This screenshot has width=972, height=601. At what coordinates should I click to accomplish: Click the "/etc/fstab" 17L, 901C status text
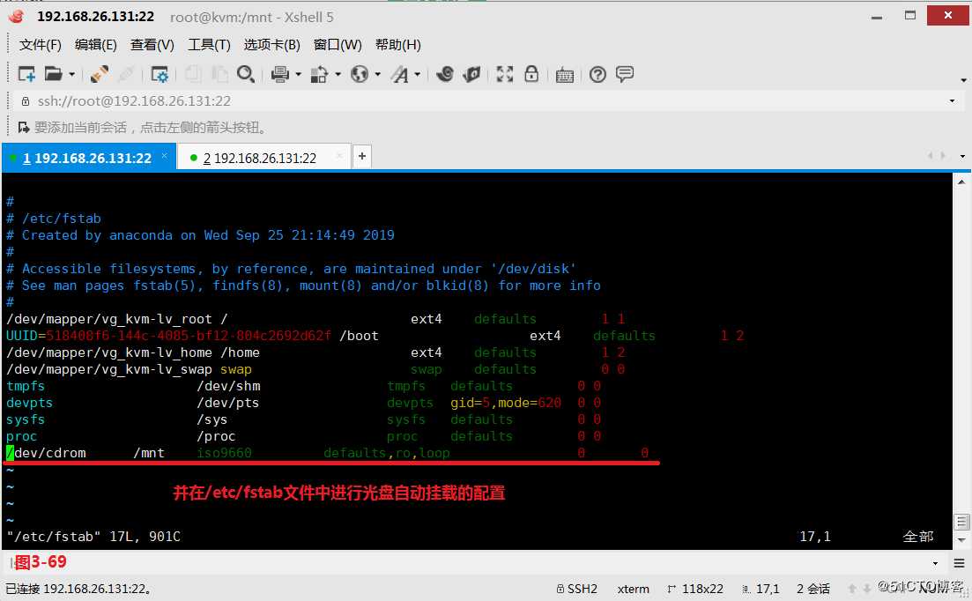pos(93,537)
